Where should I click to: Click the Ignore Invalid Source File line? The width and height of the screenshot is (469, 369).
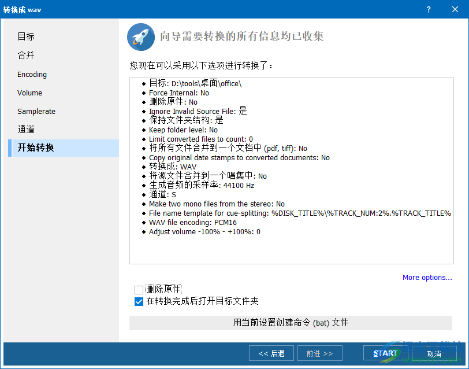pyautogui.click(x=198, y=111)
